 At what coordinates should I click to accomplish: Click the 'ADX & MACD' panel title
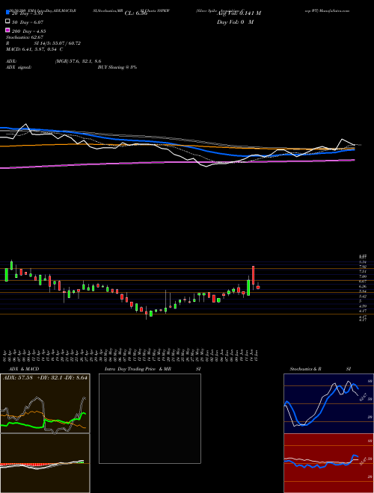[24, 369]
